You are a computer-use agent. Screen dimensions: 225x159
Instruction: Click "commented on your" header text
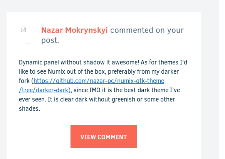[x=147, y=30]
